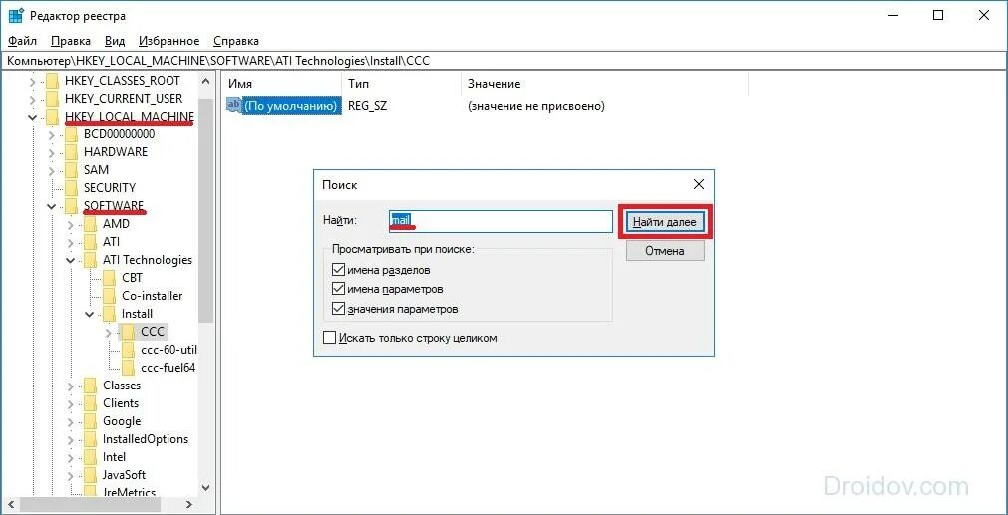Toggle the 'значения параметров' checkbox
Viewport: 1008px width, 515px height.
pyautogui.click(x=338, y=309)
